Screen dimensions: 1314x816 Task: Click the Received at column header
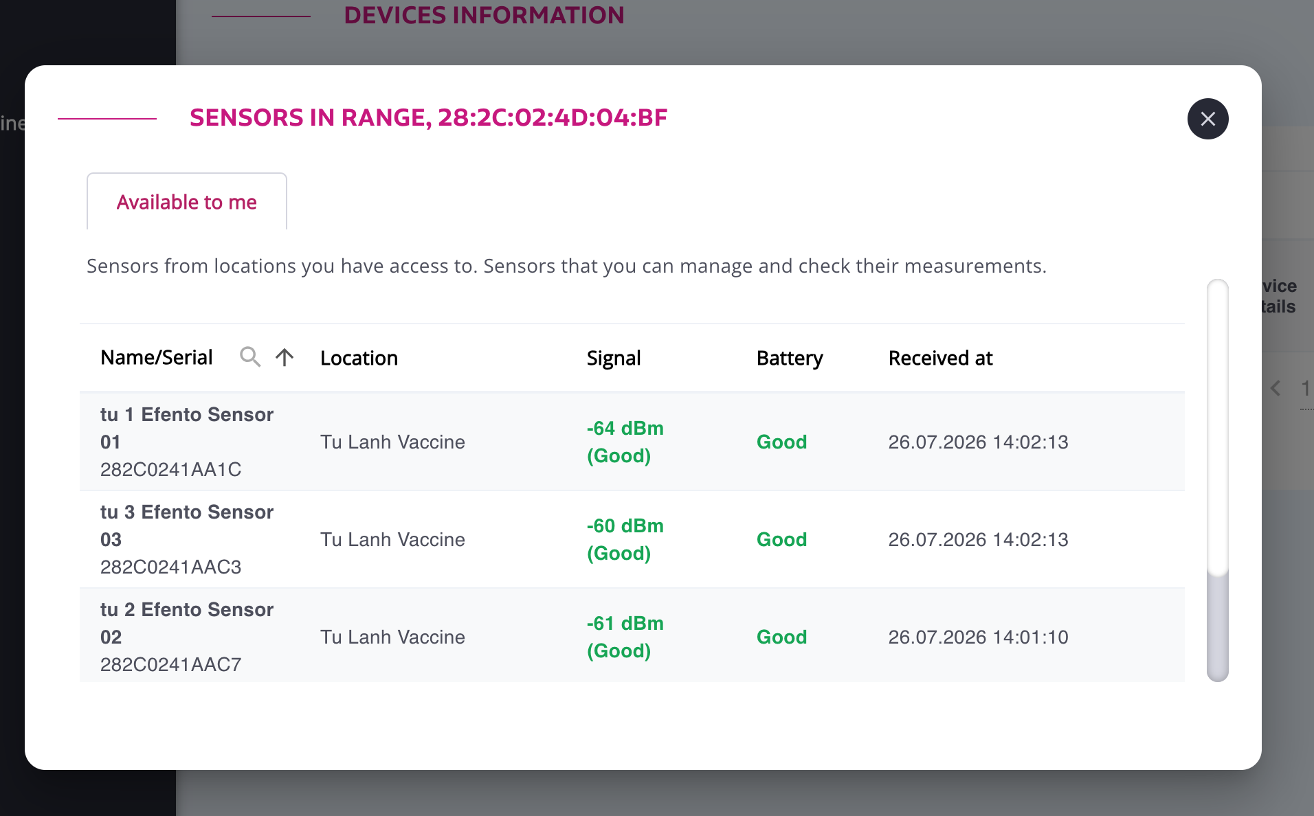coord(940,358)
